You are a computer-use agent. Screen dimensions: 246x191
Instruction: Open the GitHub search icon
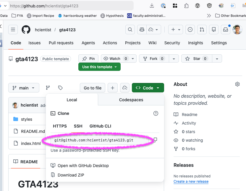(x=130, y=30)
